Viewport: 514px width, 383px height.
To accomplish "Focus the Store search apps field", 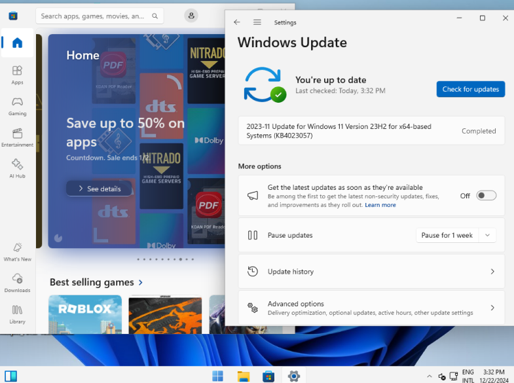I will pos(100,16).
